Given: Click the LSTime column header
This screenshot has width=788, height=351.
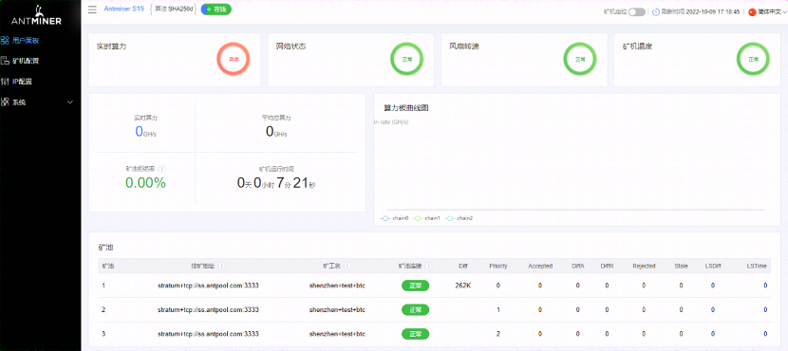Looking at the screenshot, I should pos(757,267).
